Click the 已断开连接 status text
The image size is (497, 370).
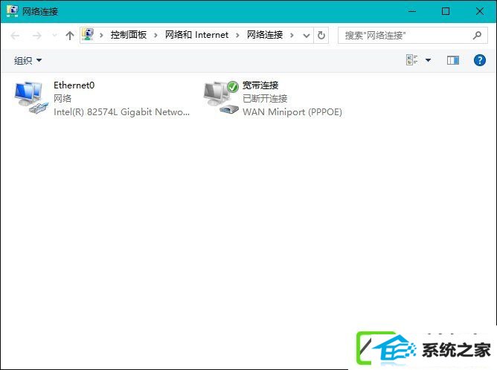tap(265, 98)
